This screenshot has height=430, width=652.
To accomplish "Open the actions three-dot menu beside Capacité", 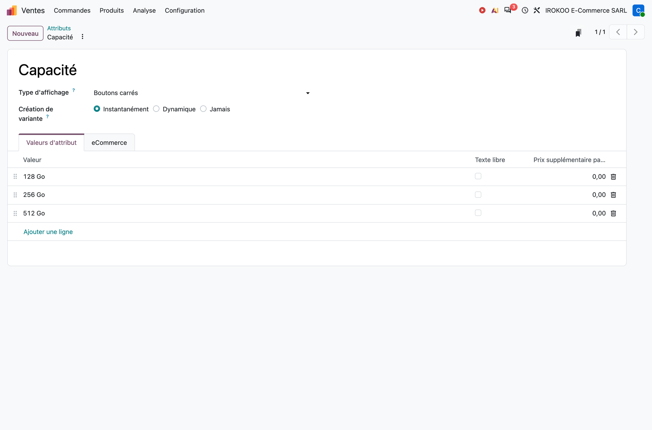I will click(x=83, y=37).
